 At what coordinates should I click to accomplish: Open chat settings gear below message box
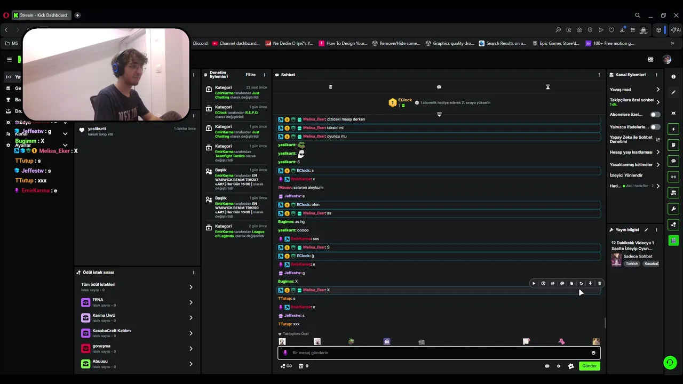click(x=559, y=366)
